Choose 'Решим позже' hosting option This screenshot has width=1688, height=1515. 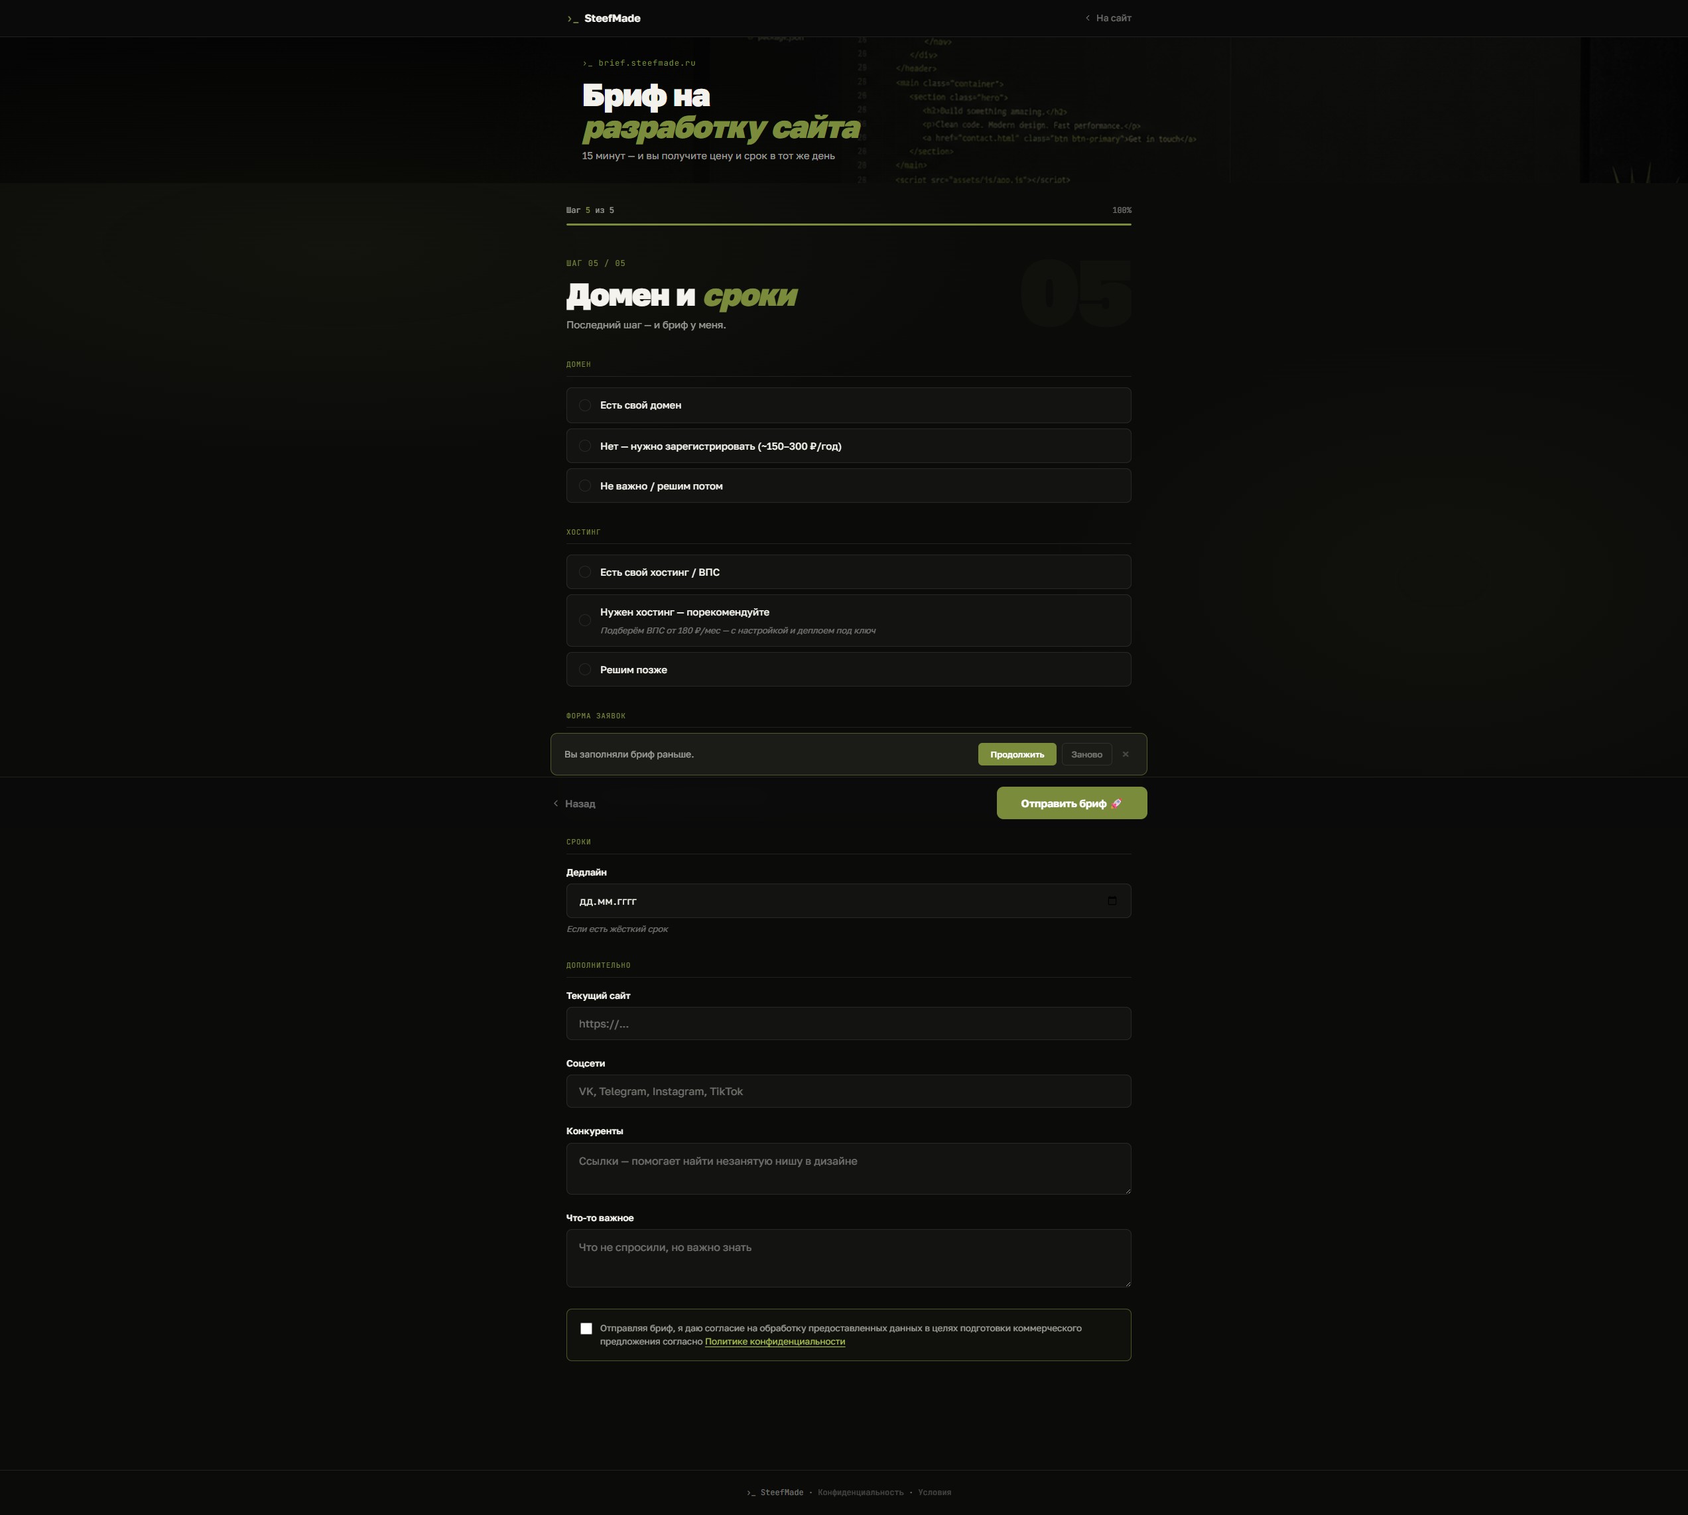point(848,669)
